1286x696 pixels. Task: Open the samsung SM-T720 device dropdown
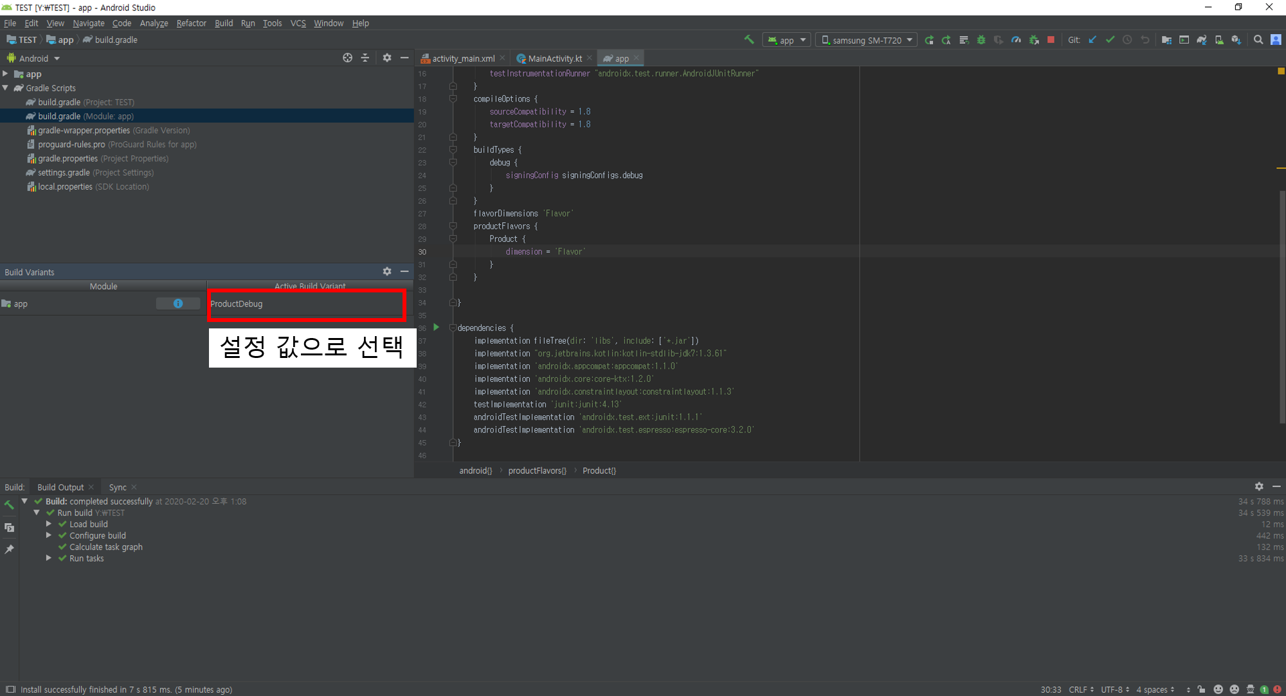(x=867, y=40)
